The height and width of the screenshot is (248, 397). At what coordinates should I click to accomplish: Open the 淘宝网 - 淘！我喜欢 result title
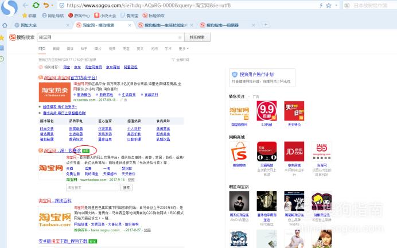[x=62, y=150]
